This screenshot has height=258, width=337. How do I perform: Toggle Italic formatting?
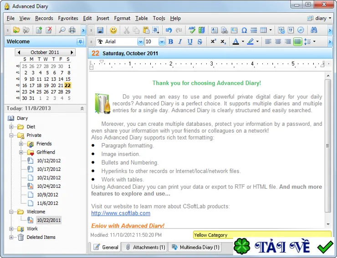point(180,41)
